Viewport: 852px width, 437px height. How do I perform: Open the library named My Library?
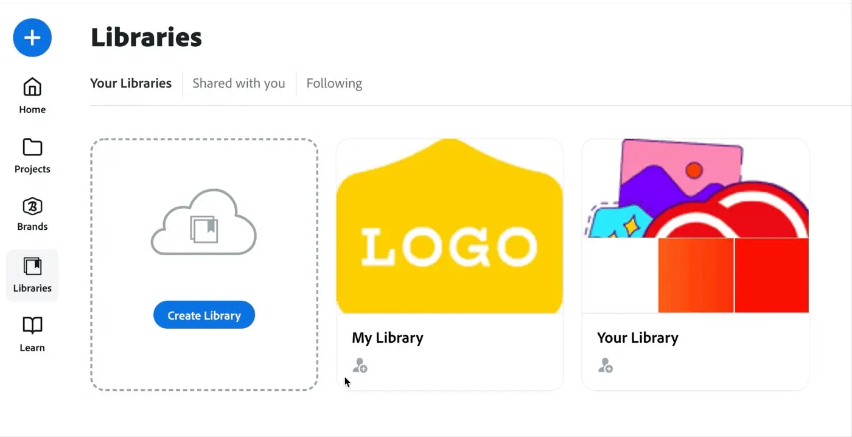(388, 337)
